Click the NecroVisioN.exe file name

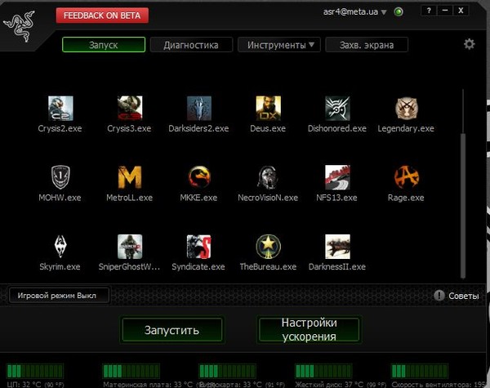pos(268,198)
